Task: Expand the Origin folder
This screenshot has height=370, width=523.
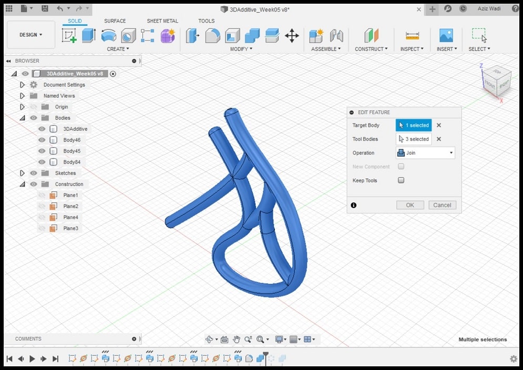Action: (x=22, y=107)
